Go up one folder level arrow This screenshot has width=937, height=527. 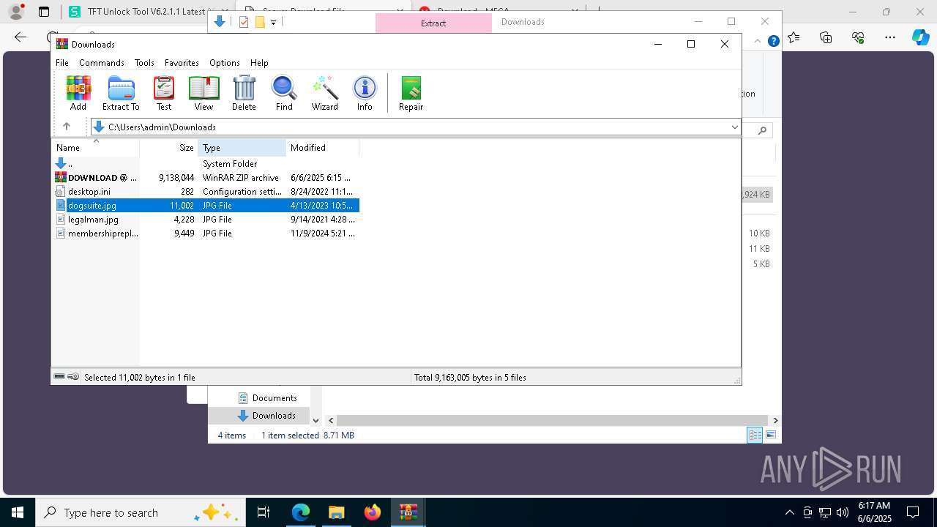[66, 127]
